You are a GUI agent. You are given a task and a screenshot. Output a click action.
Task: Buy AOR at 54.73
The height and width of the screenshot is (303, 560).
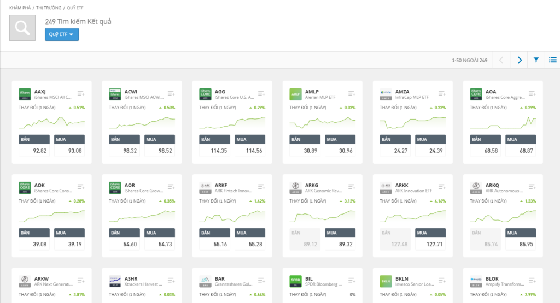coord(160,239)
